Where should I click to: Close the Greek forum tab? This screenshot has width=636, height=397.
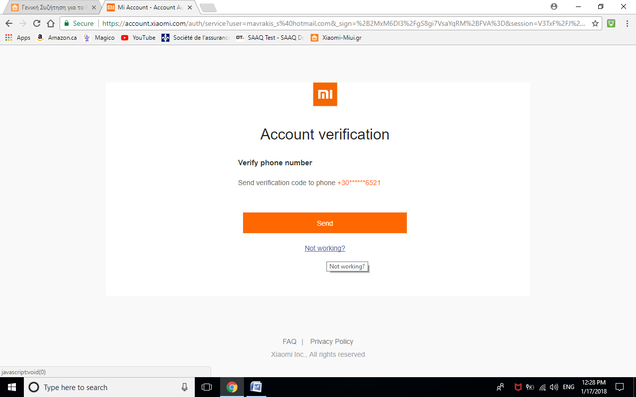tap(94, 7)
